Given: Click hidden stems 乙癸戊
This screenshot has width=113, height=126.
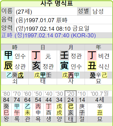Looking at the screenshot, I should pos(15,75).
